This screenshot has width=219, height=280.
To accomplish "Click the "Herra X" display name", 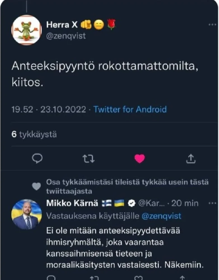I will 62,25.
